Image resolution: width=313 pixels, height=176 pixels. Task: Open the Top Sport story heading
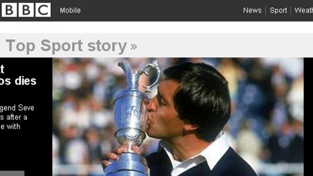[66, 46]
